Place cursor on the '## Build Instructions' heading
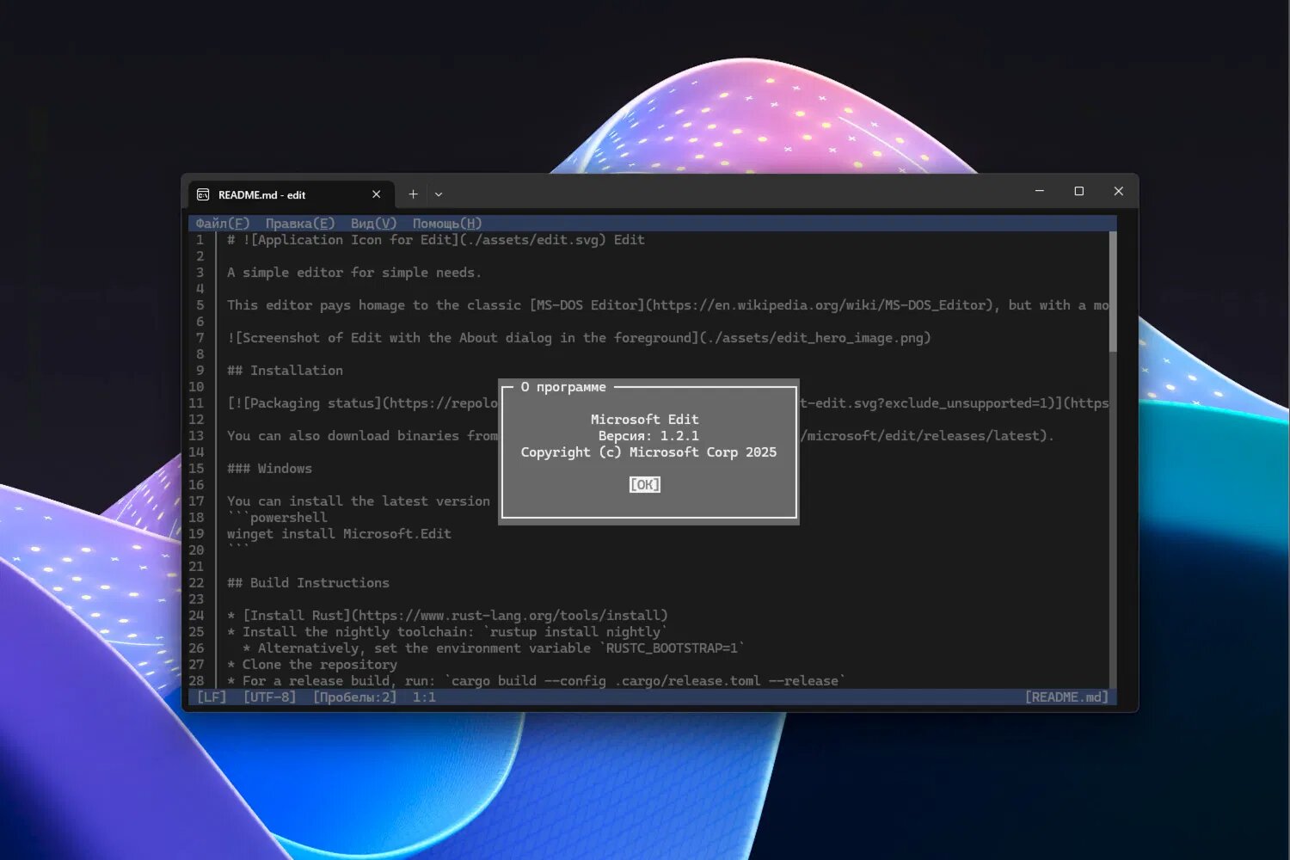 coord(308,583)
